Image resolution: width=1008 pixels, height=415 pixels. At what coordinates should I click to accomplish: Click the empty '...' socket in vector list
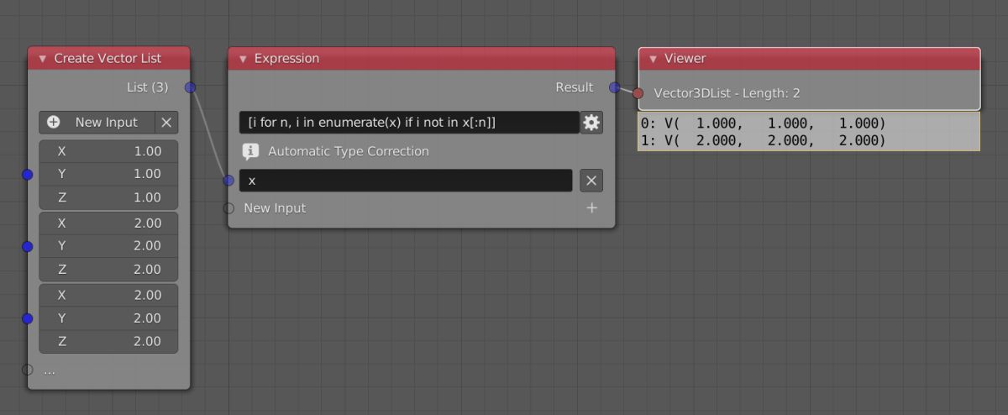[27, 370]
